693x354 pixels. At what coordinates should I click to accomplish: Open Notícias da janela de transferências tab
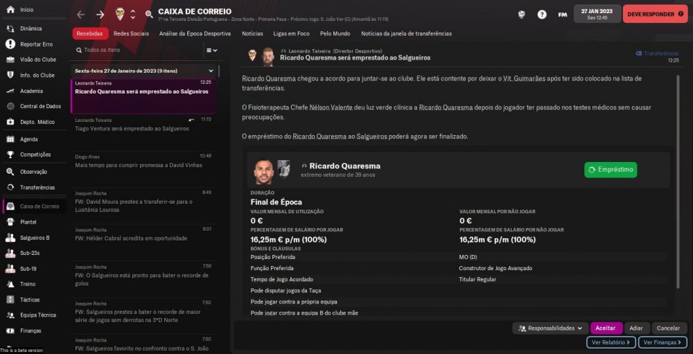[407, 33]
